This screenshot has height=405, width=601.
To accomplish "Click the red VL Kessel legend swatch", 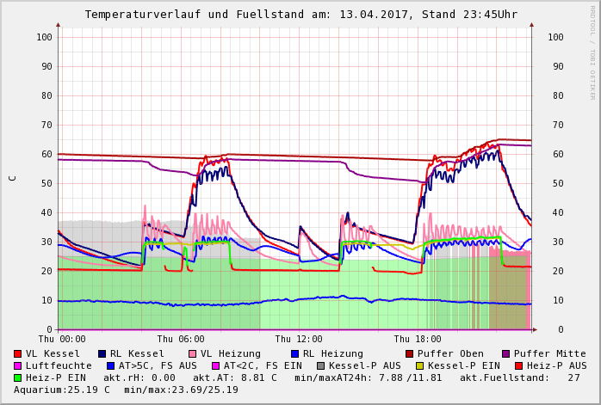I will click(x=18, y=353).
